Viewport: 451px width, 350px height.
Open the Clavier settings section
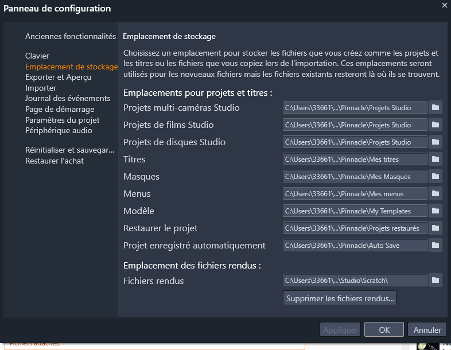37,56
